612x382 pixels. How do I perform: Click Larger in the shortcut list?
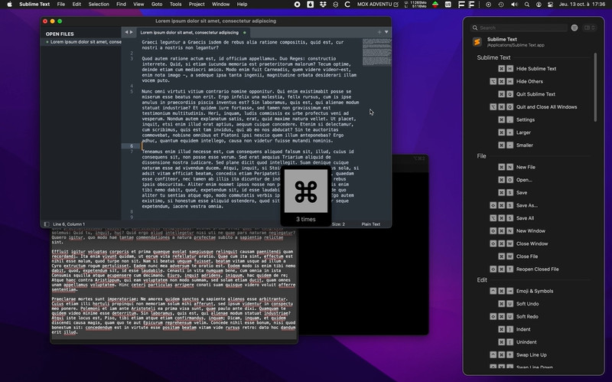point(523,132)
